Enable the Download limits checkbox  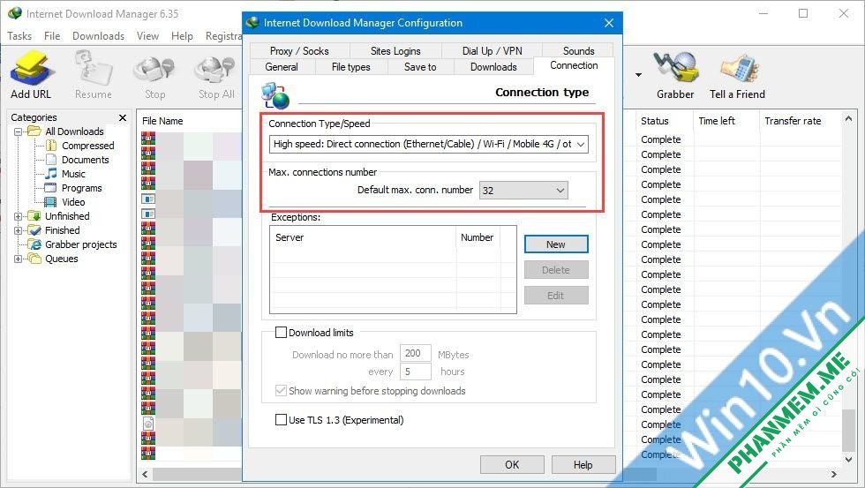pyautogui.click(x=281, y=333)
